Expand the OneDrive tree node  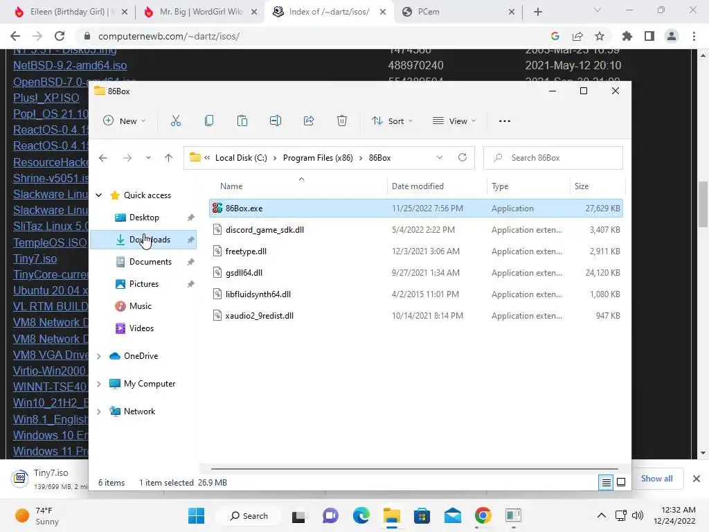coord(98,356)
